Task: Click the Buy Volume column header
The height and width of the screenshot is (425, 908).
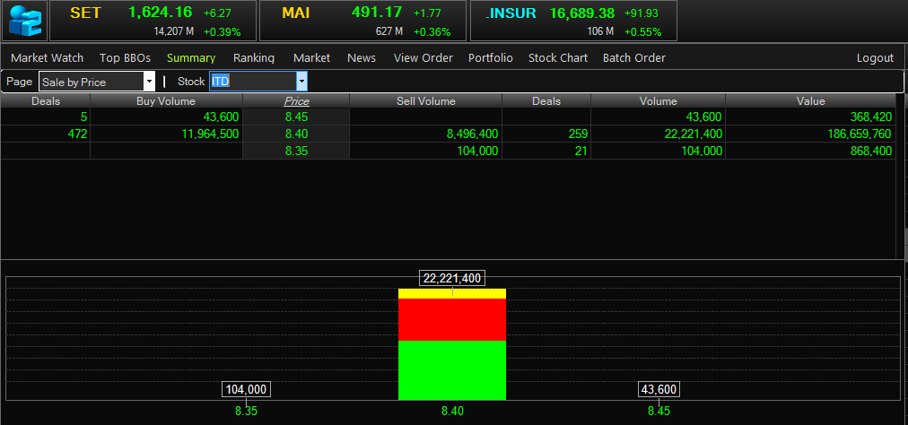Action: [166, 101]
